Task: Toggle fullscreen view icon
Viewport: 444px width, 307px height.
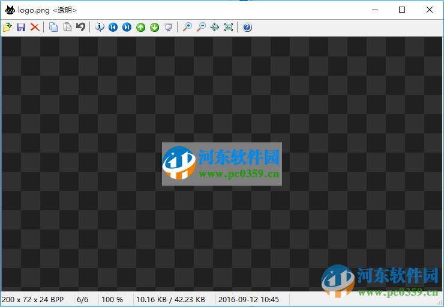Action: pos(229,27)
